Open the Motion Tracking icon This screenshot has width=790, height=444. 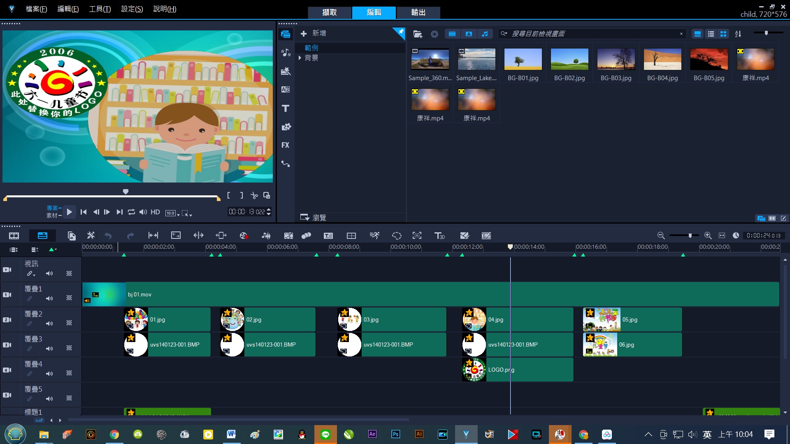306,236
